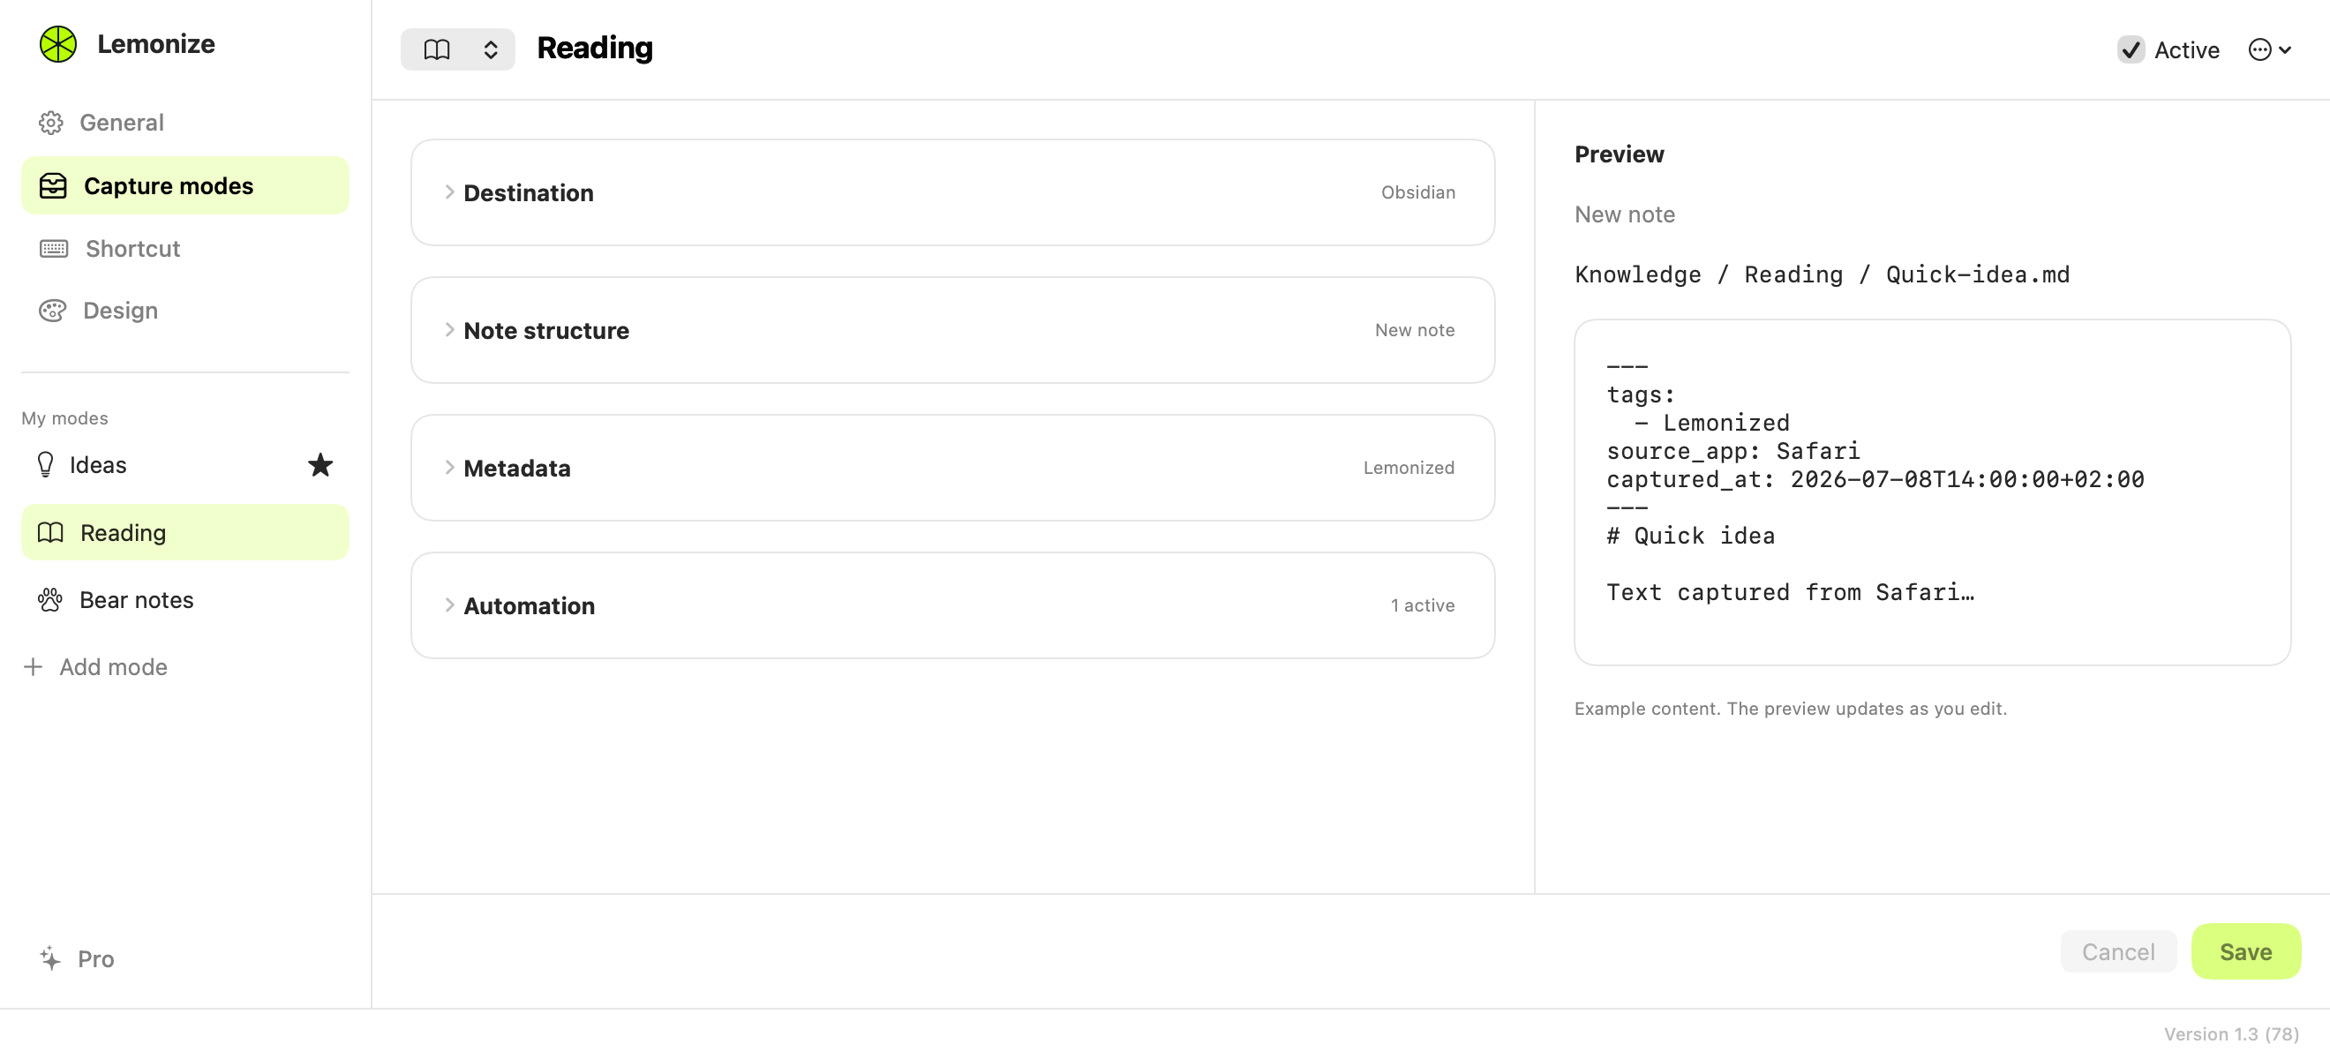Open dropdown arrow next to ellipsis
This screenshot has height=1059, width=2330.
click(x=2286, y=50)
